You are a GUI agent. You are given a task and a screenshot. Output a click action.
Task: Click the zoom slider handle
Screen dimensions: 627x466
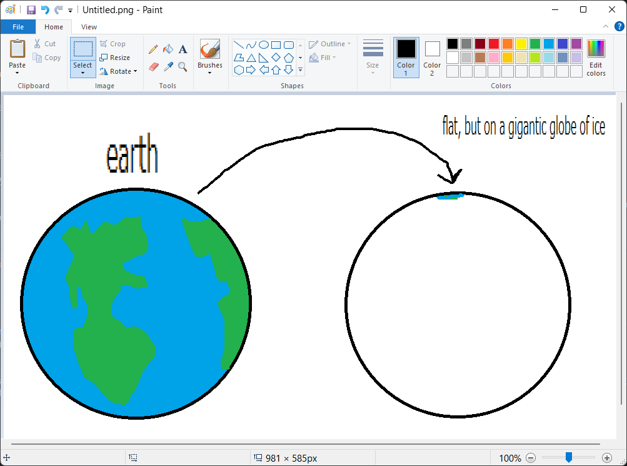pyautogui.click(x=569, y=457)
